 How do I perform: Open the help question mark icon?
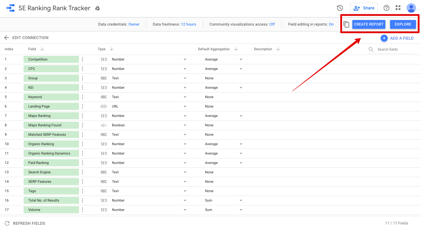tap(387, 8)
